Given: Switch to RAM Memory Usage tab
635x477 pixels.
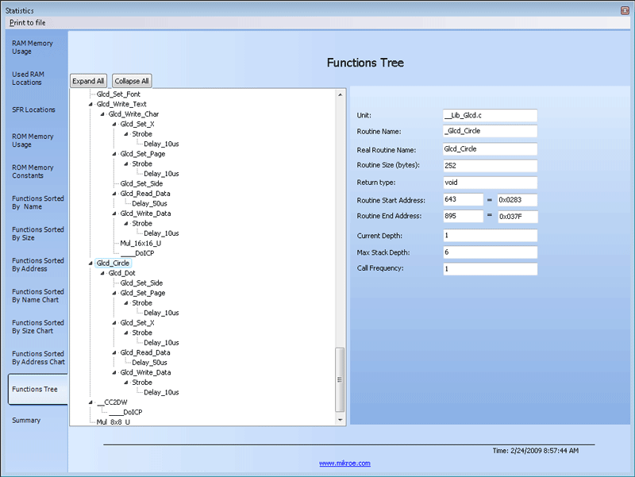Looking at the screenshot, I should [33, 48].
